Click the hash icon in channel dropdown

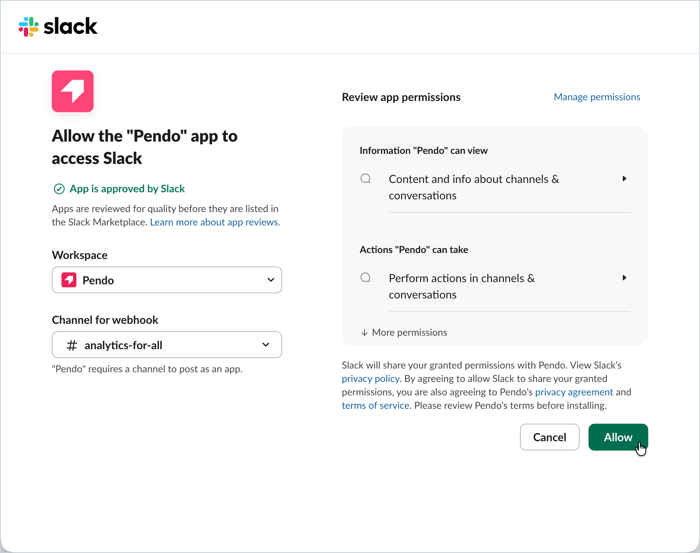point(72,345)
